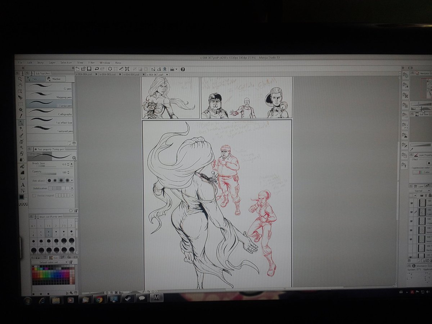Click the foreground color swatch in the toolbox

pyautogui.click(x=22, y=197)
